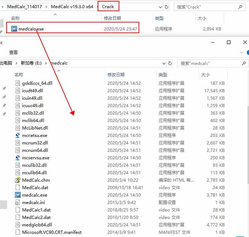
Task: Sort Crack window by 名称 column
Action: tap(15, 18)
